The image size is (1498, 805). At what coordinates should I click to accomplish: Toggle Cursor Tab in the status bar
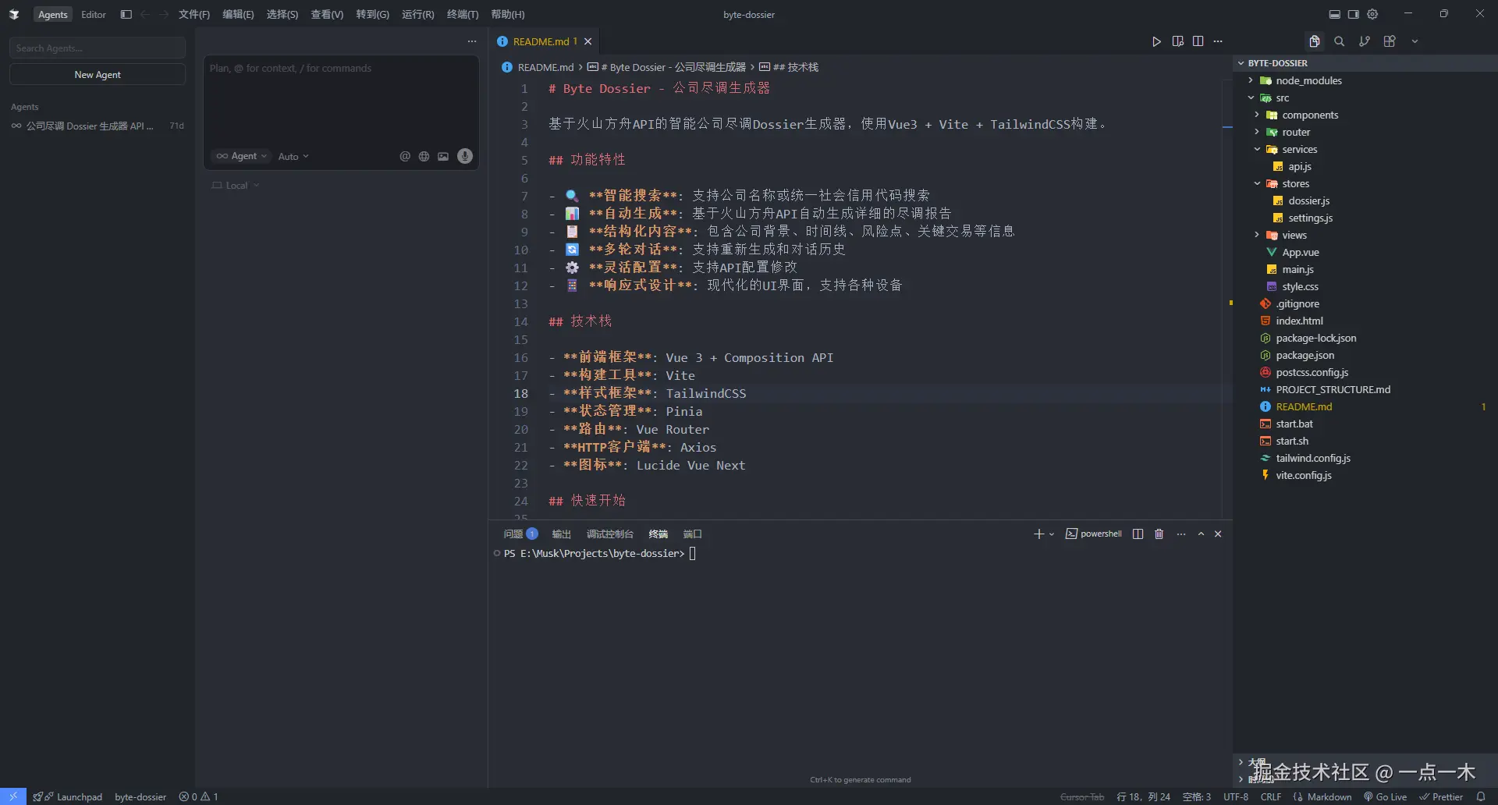pyautogui.click(x=1082, y=796)
